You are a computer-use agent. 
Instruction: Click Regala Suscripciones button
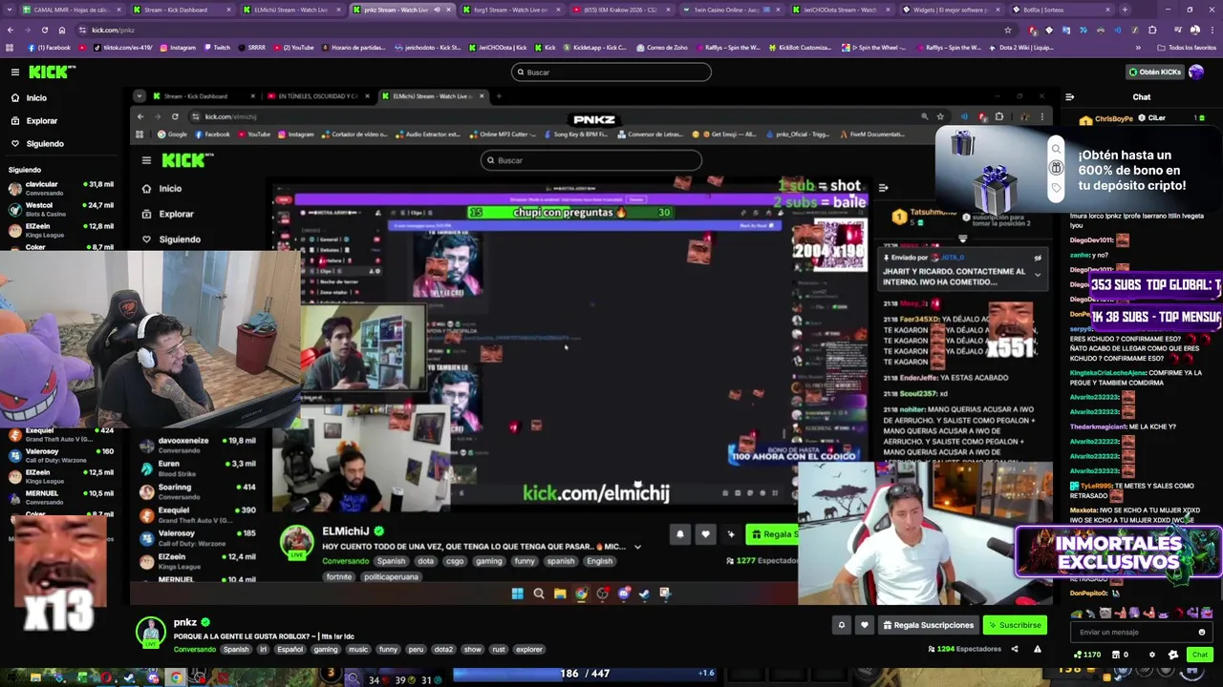point(928,625)
